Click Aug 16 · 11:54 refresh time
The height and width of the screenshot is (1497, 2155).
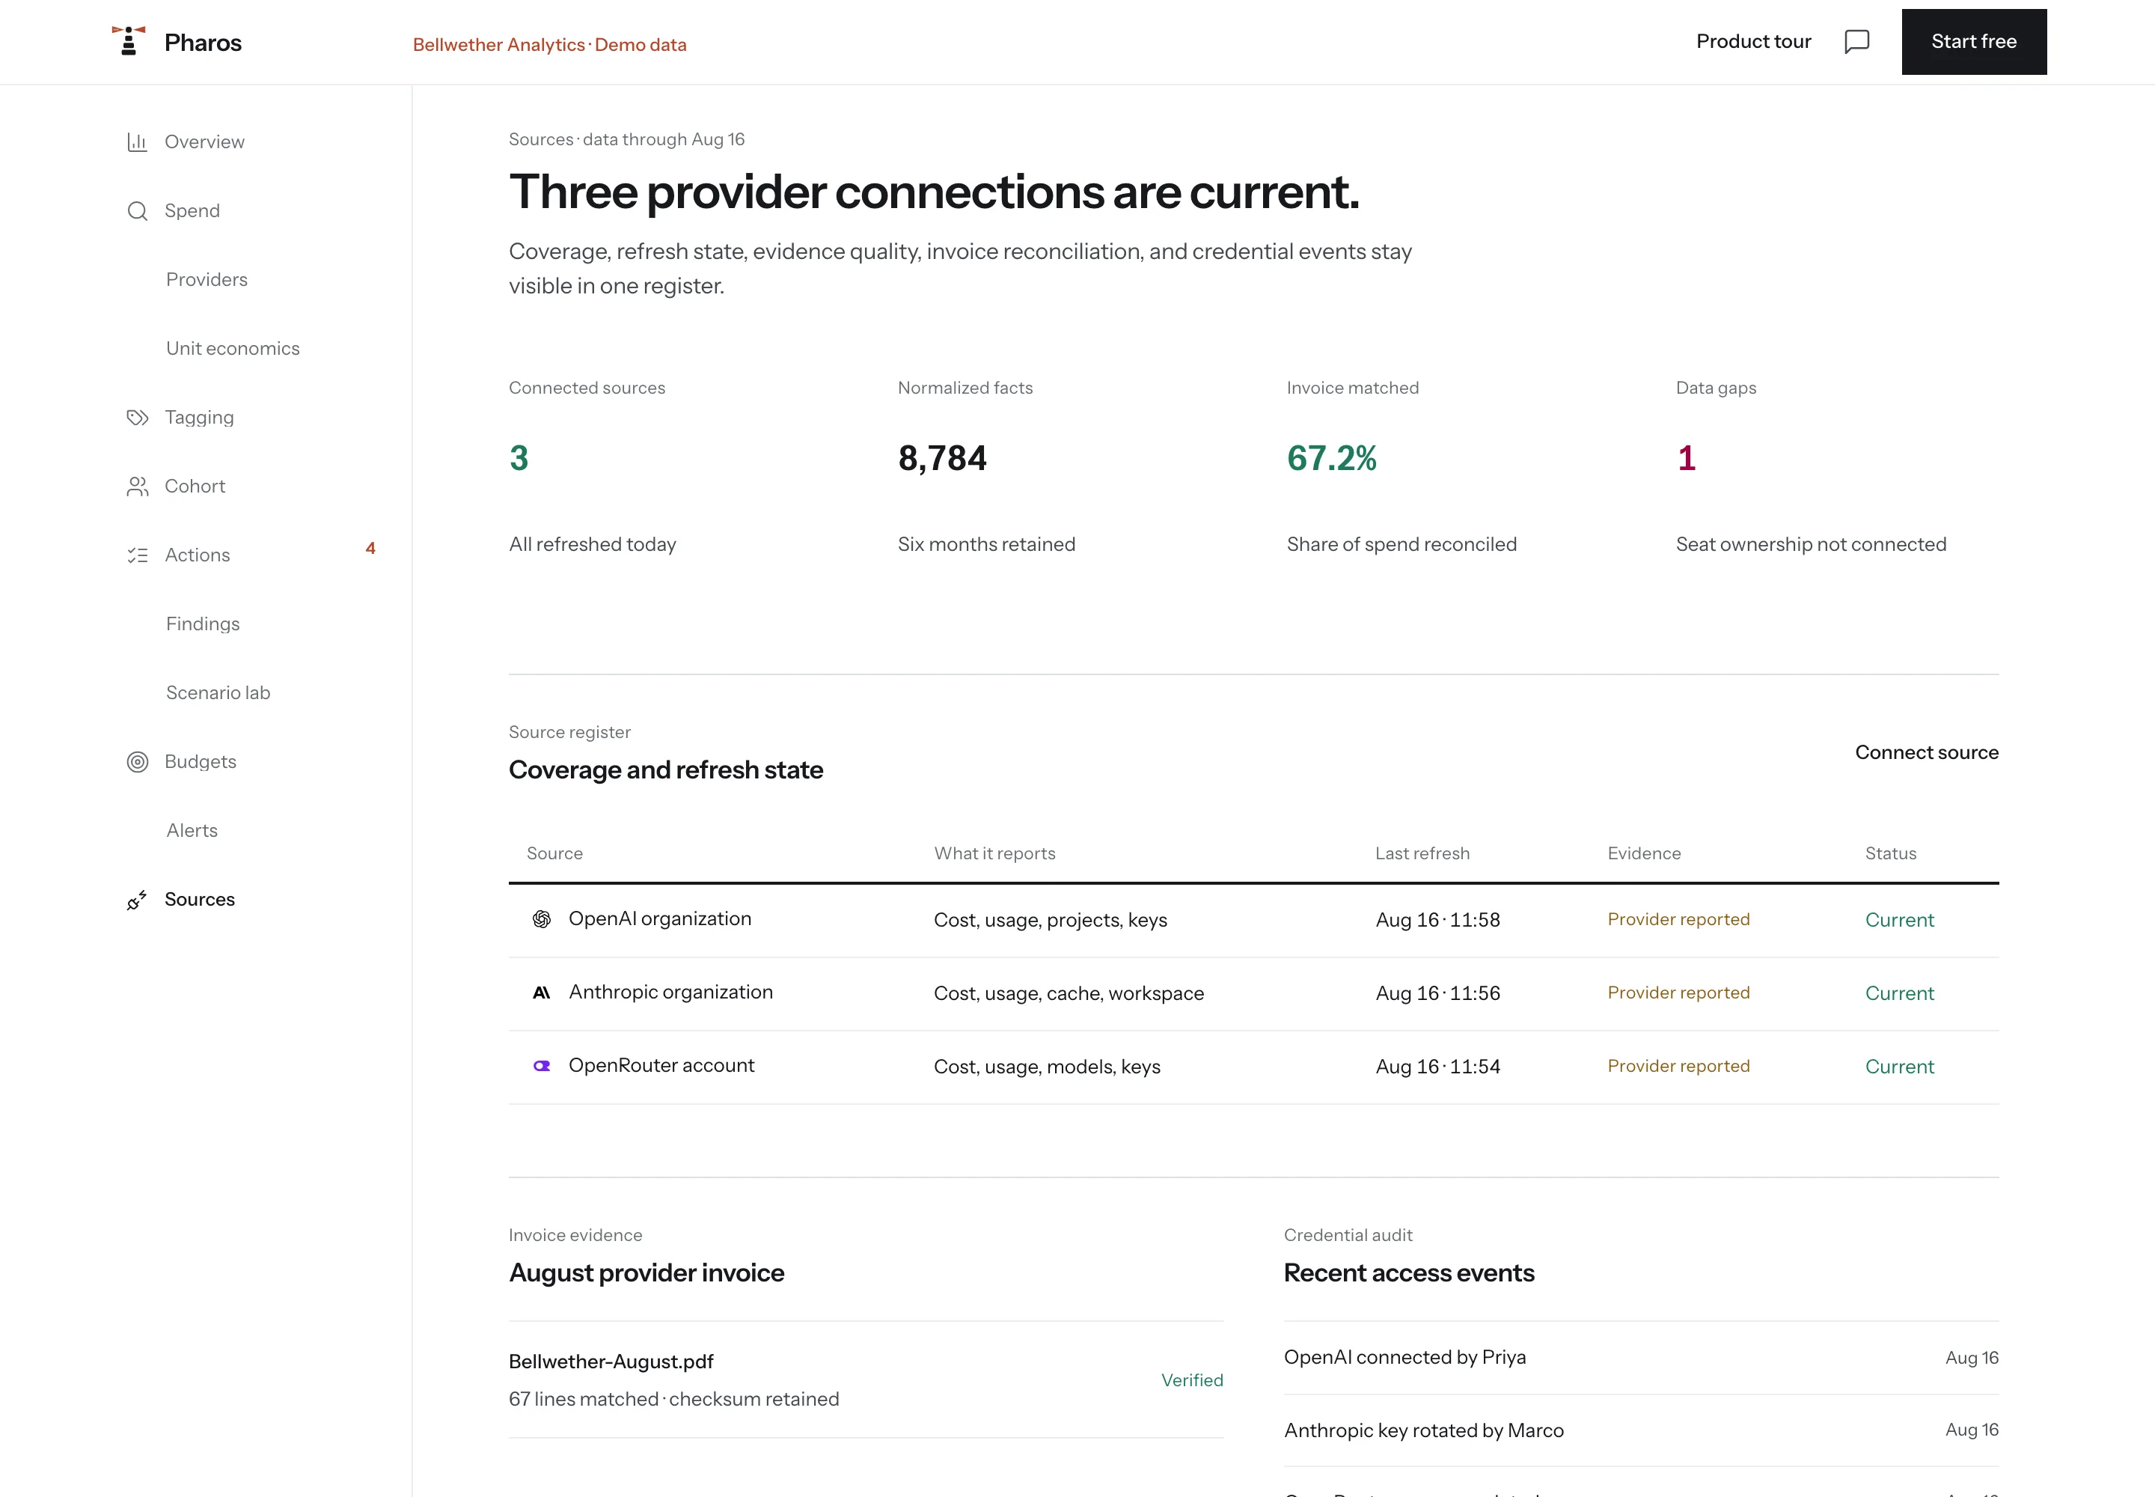[1437, 1067]
